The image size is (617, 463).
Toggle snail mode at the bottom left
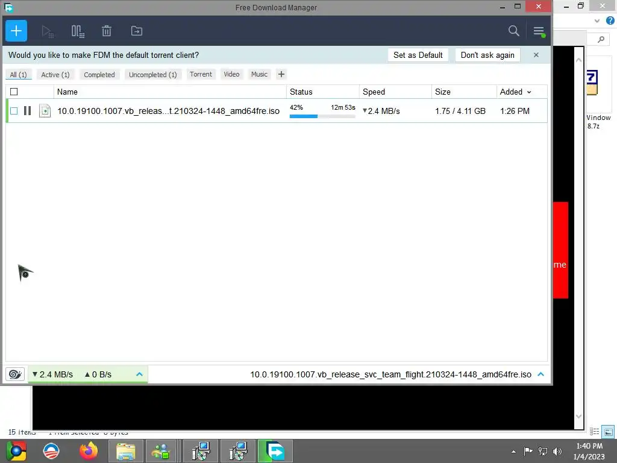(x=15, y=374)
